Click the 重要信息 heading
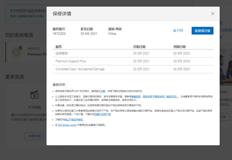This screenshot has height=160, width=232. [x=60, y=85]
